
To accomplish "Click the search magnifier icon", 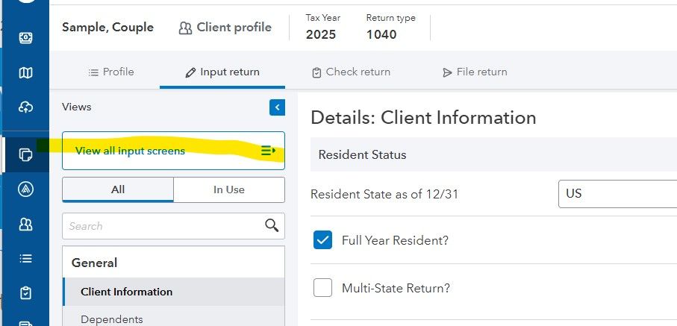I will [271, 225].
